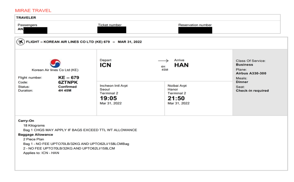Click the Seoul city text
Screen dimensions: 294x182
click(x=104, y=89)
